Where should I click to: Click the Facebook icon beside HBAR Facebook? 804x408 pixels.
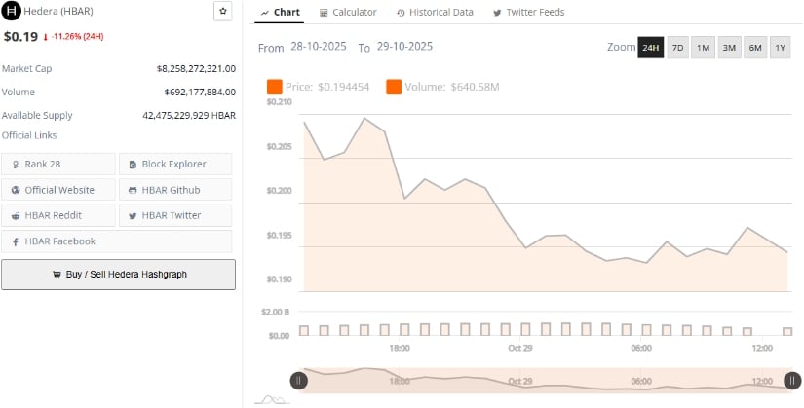coord(16,241)
